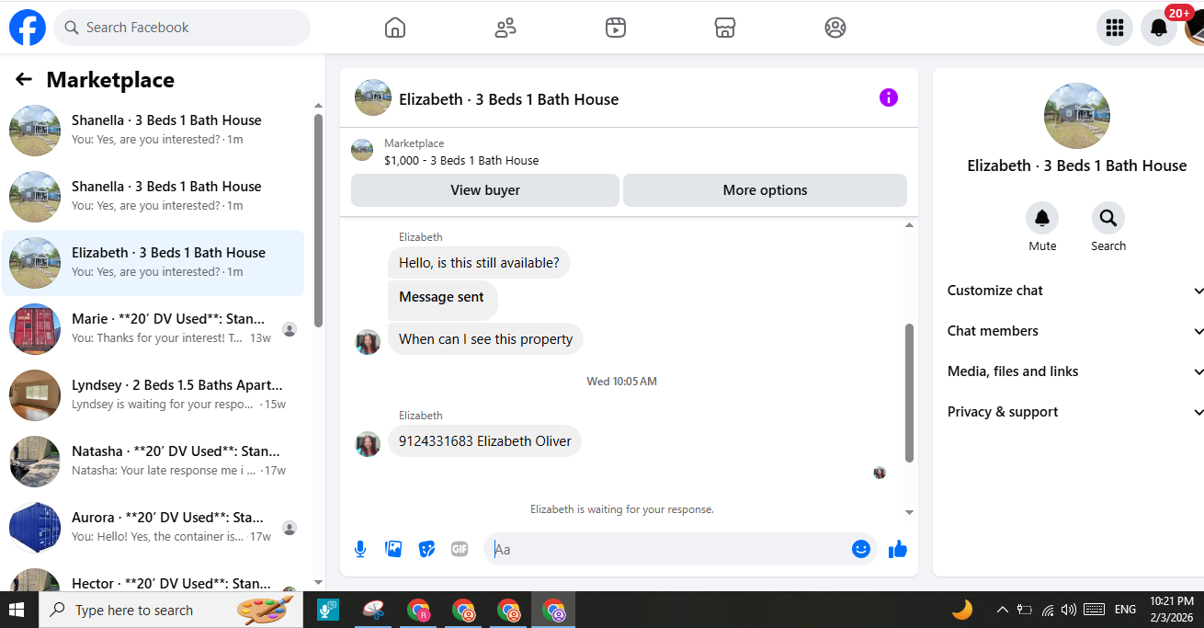Choose a GIF icon
Screen dimensions: 1204x628
click(x=460, y=549)
